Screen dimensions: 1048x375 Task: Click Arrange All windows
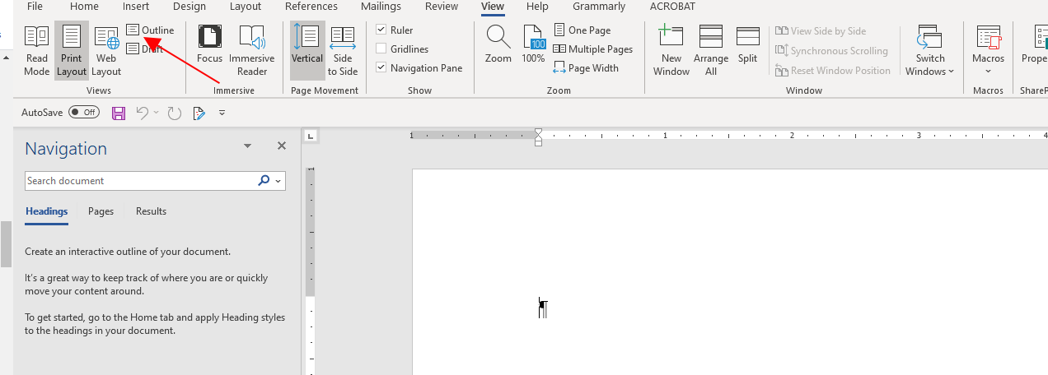(x=711, y=50)
